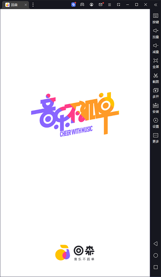The image size is (161, 277).
Task: Close the 回森 tab
Action: 26,5
